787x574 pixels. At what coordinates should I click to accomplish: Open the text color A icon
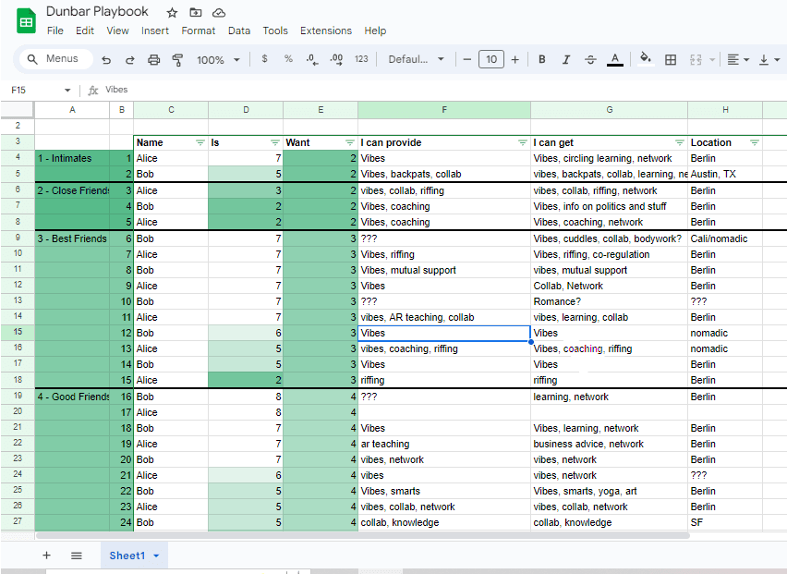(x=615, y=59)
